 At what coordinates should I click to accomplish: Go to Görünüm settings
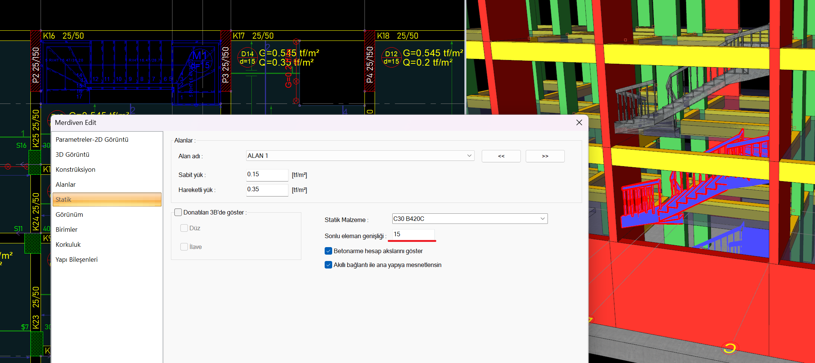(70, 214)
